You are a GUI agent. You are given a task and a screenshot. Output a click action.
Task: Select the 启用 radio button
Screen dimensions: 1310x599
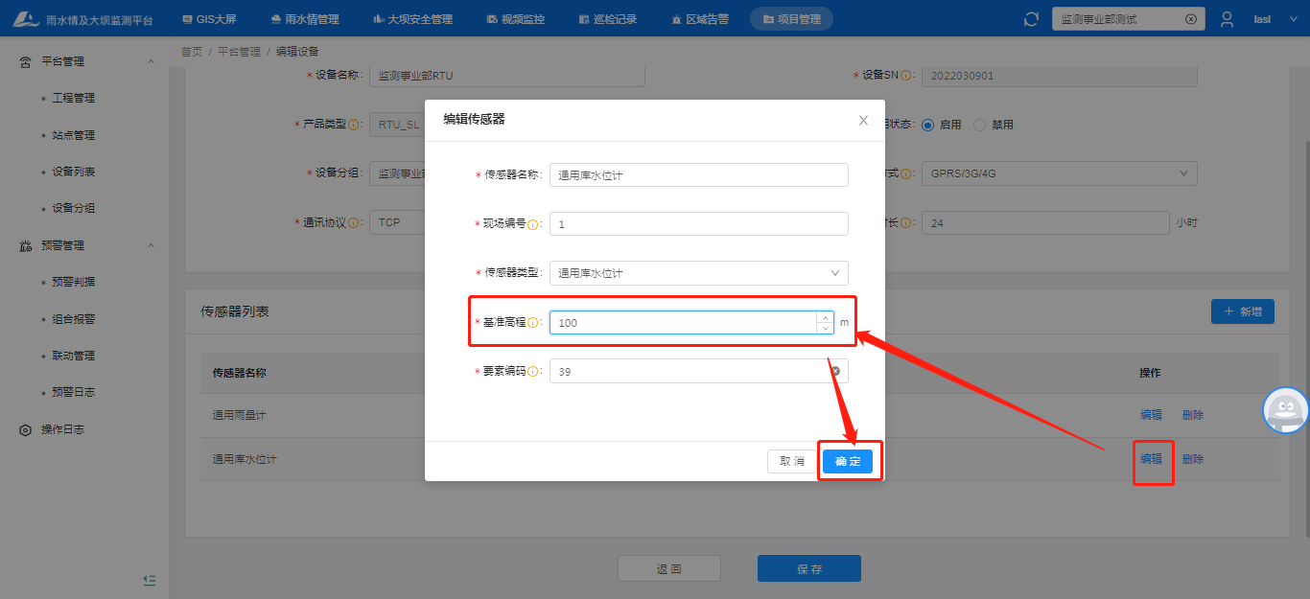pos(927,125)
